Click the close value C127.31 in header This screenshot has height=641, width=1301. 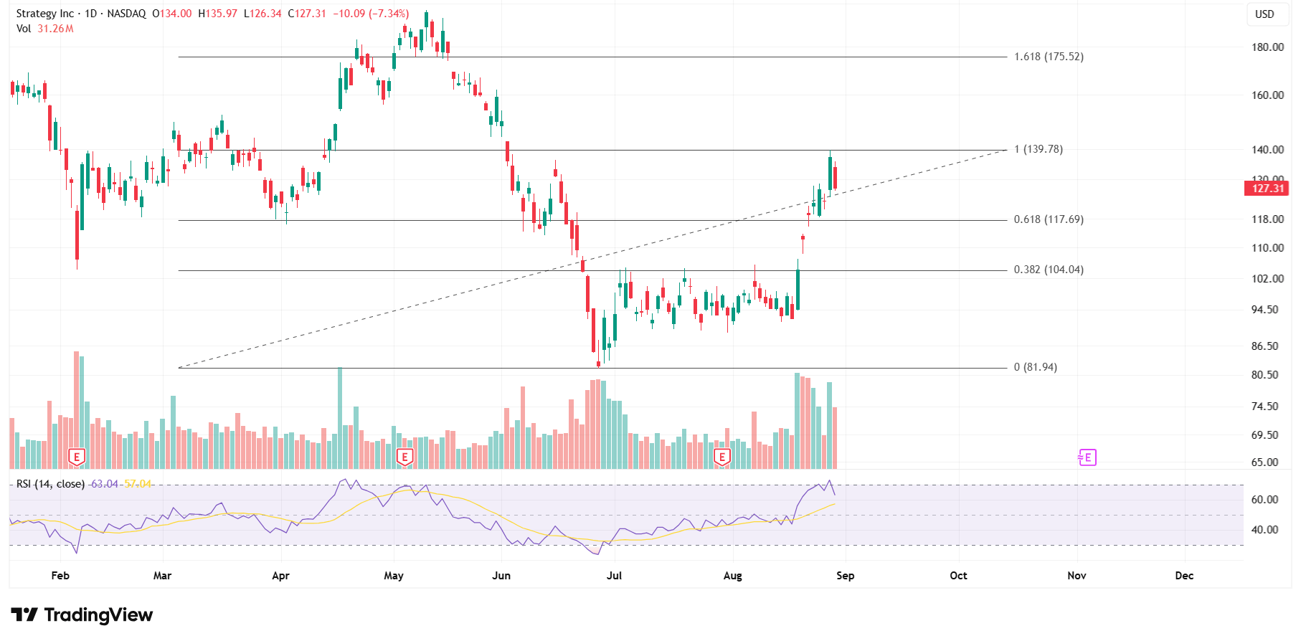tap(307, 14)
